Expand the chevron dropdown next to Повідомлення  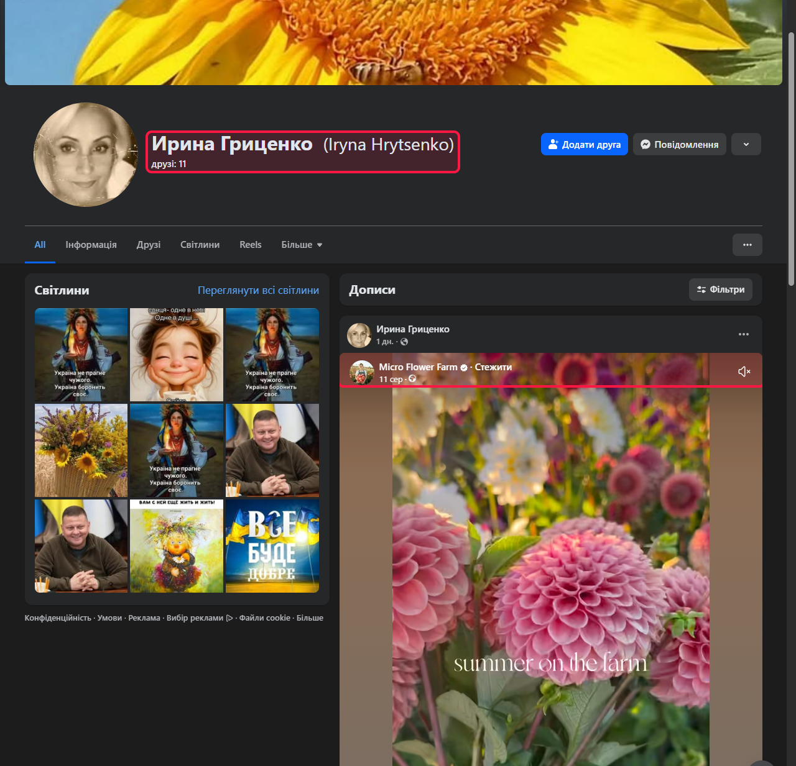[x=746, y=144]
